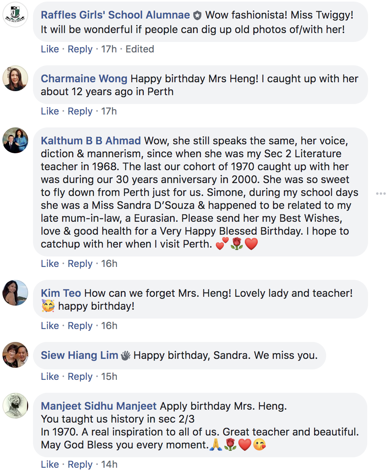Reply to Siew Hiang Lim's comment
391x473 pixels.
pyautogui.click(x=80, y=377)
